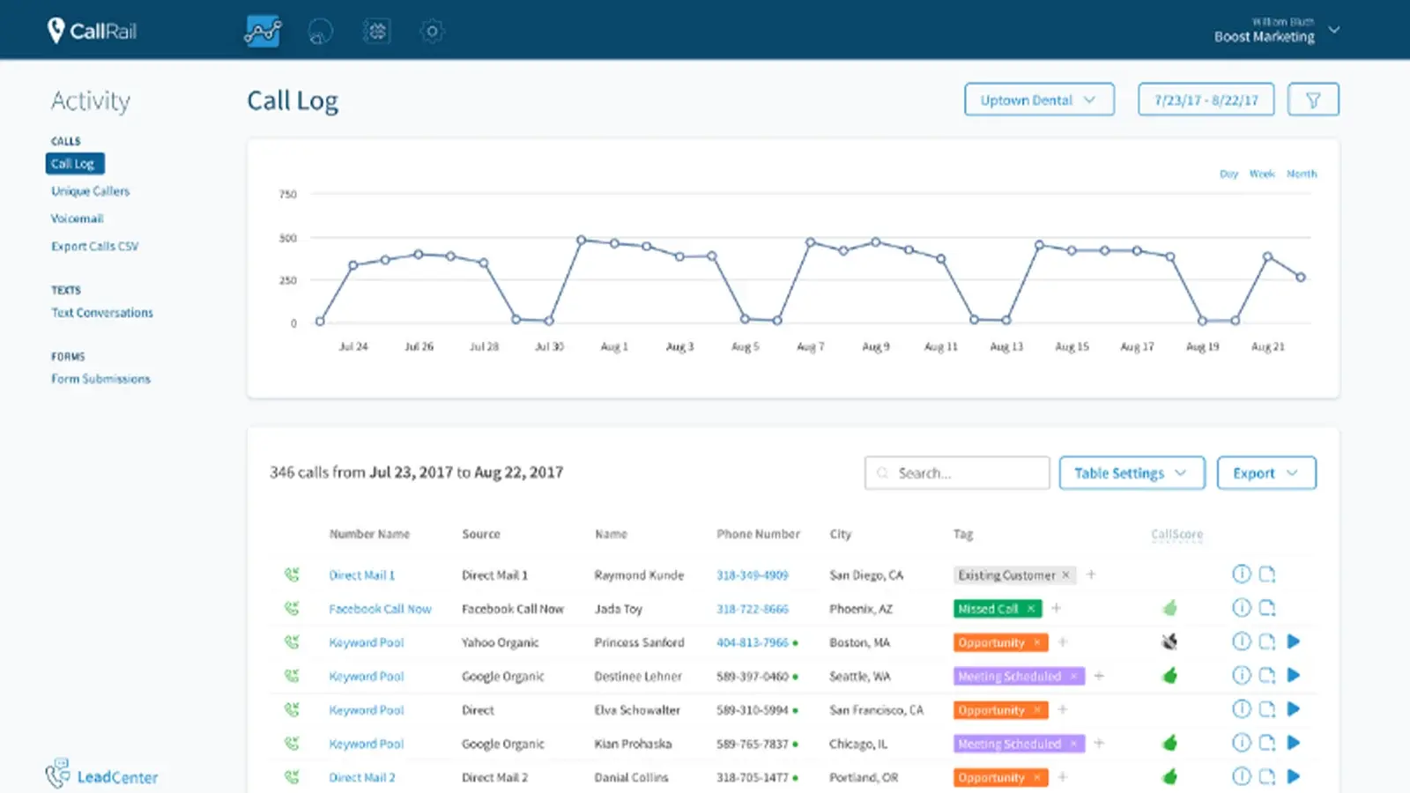Open the Export dropdown
The height and width of the screenshot is (793, 1410).
(1266, 473)
